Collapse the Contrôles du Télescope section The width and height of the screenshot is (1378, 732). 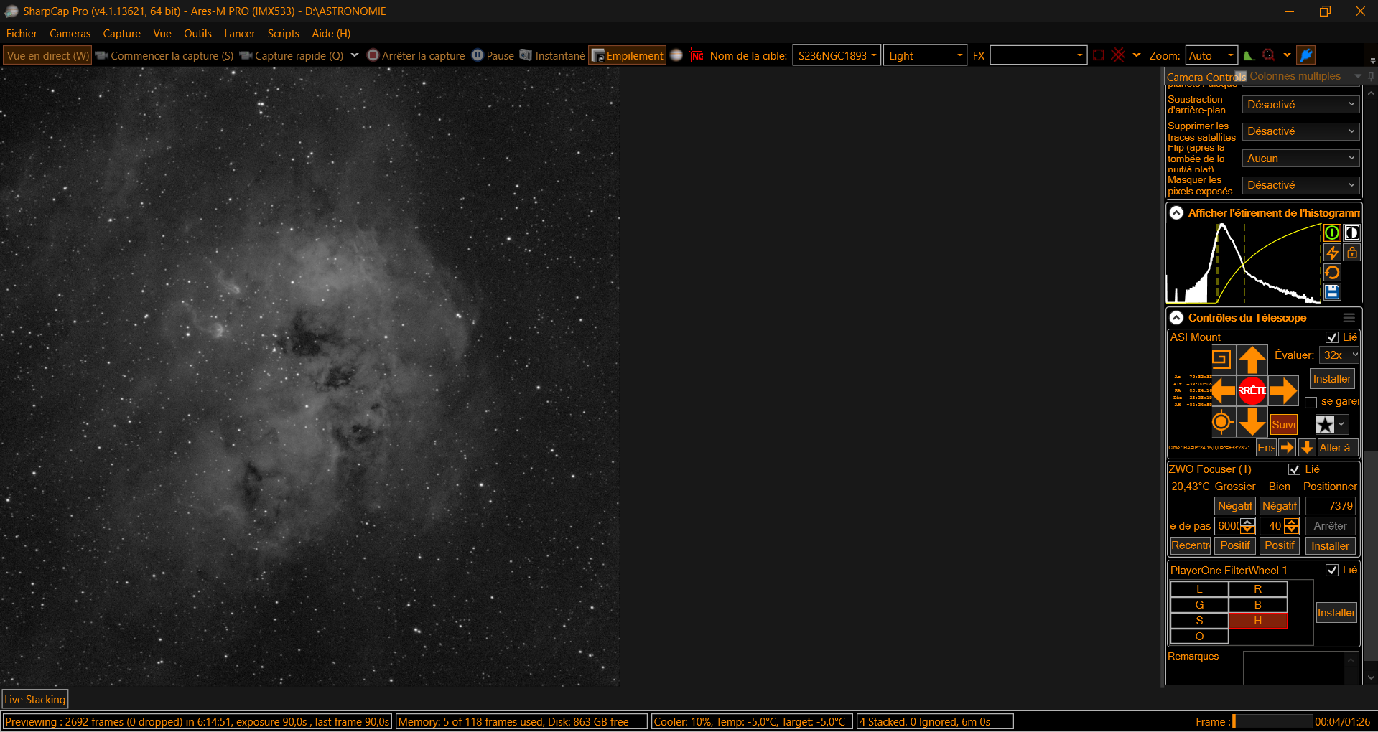coord(1176,318)
